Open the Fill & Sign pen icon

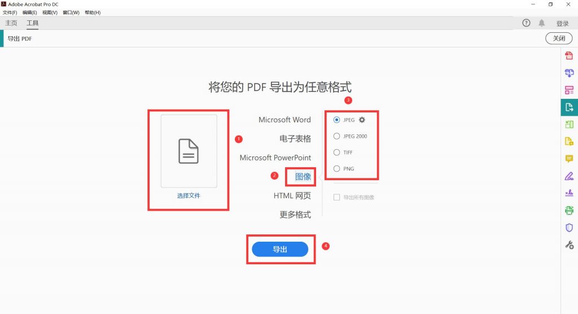(x=569, y=176)
